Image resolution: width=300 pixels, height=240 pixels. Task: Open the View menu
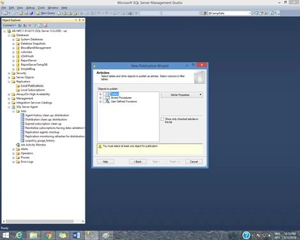pos(20,8)
